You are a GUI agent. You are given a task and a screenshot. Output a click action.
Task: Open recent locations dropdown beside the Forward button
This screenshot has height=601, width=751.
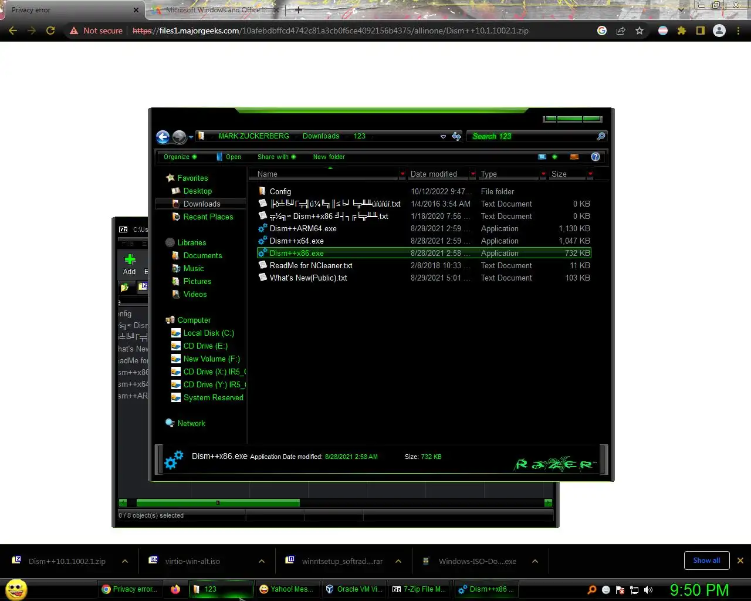click(191, 137)
